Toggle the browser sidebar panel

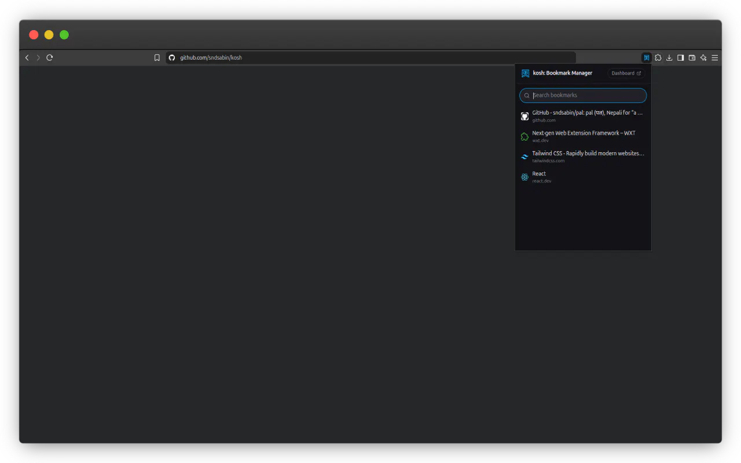click(x=681, y=58)
